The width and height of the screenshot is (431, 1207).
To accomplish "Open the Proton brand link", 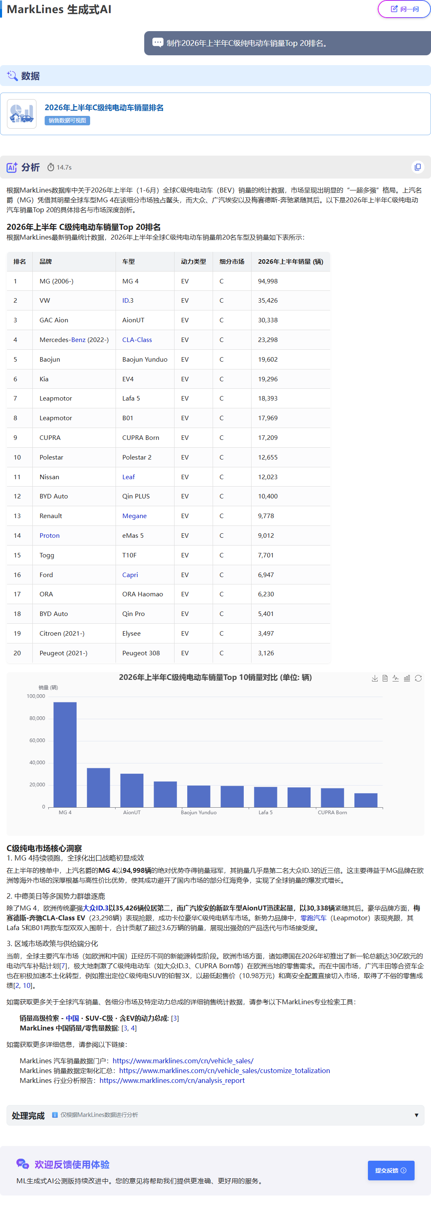I will point(50,536).
